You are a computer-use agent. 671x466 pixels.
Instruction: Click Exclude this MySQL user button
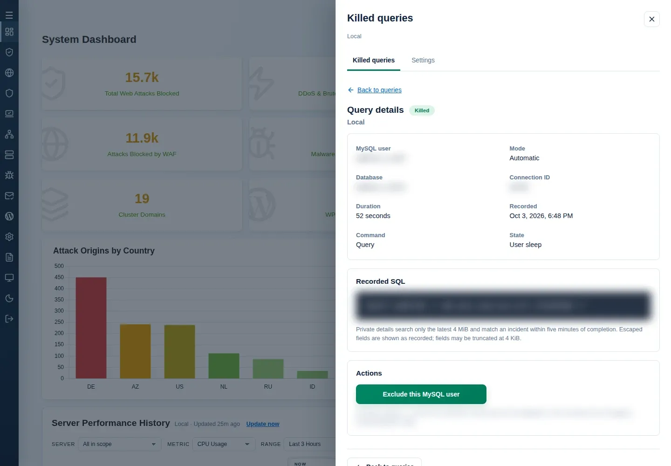[421, 394]
